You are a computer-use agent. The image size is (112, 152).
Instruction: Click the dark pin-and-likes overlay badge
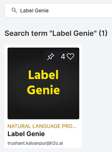[x=60, y=56]
